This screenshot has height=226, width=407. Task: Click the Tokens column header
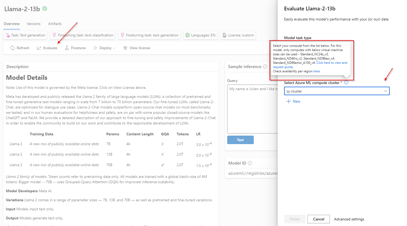click(x=182, y=134)
